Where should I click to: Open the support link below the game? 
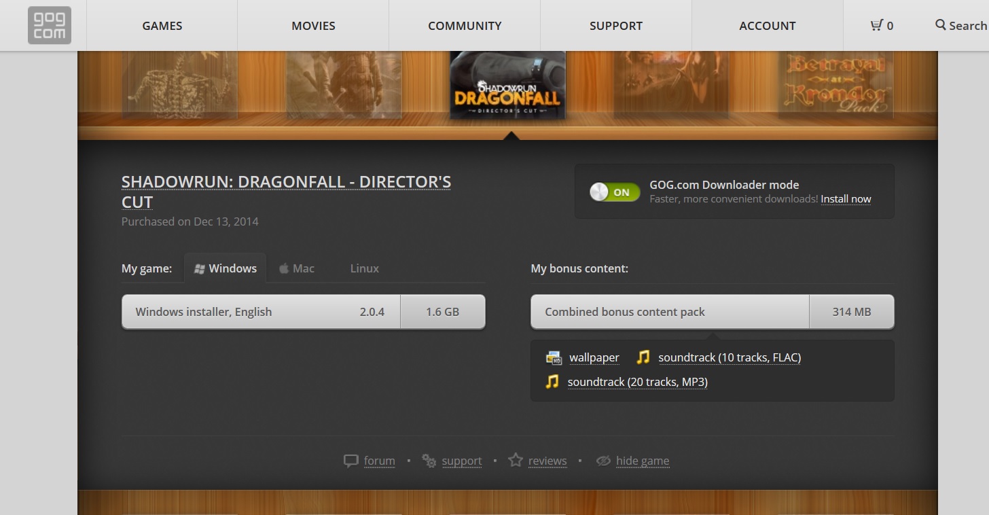click(x=462, y=461)
